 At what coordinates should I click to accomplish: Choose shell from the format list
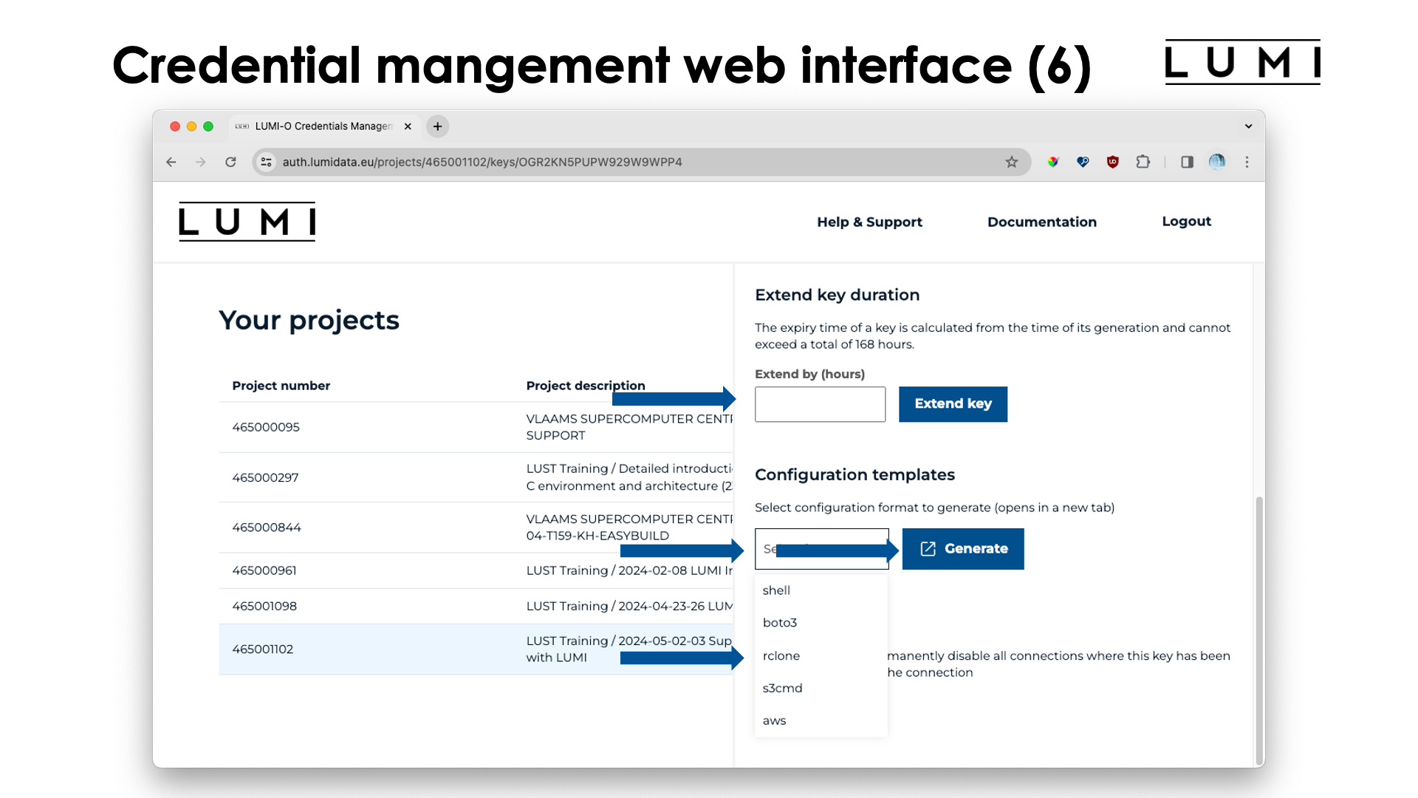(x=821, y=590)
